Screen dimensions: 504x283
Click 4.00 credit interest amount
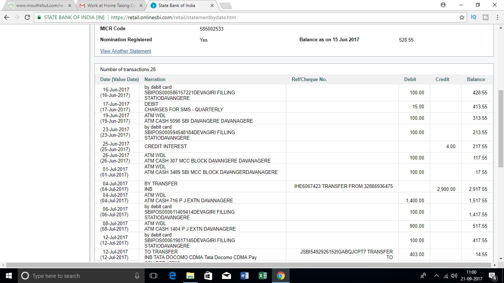coord(451,146)
